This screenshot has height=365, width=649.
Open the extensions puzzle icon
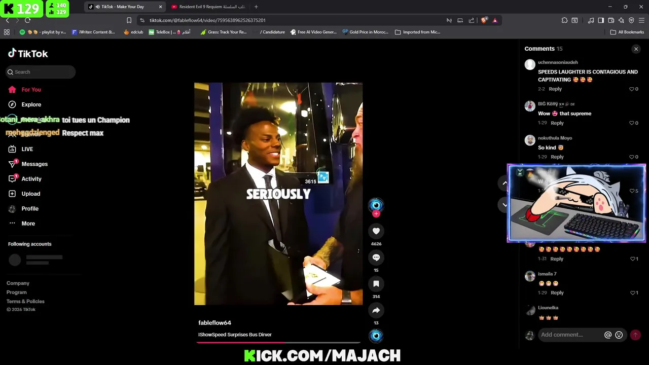[x=564, y=20]
